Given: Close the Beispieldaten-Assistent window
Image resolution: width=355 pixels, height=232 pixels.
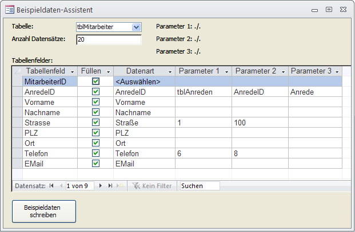Looking at the screenshot, I should tap(343, 10).
